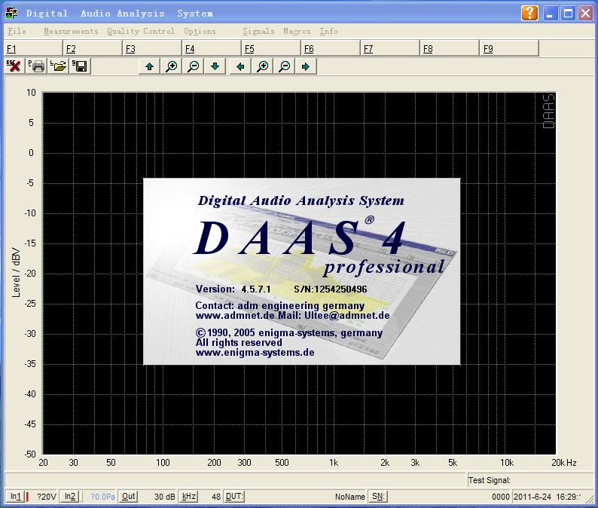The image size is (598, 508).
Task: Click the green down arrow
Action: coord(215,66)
